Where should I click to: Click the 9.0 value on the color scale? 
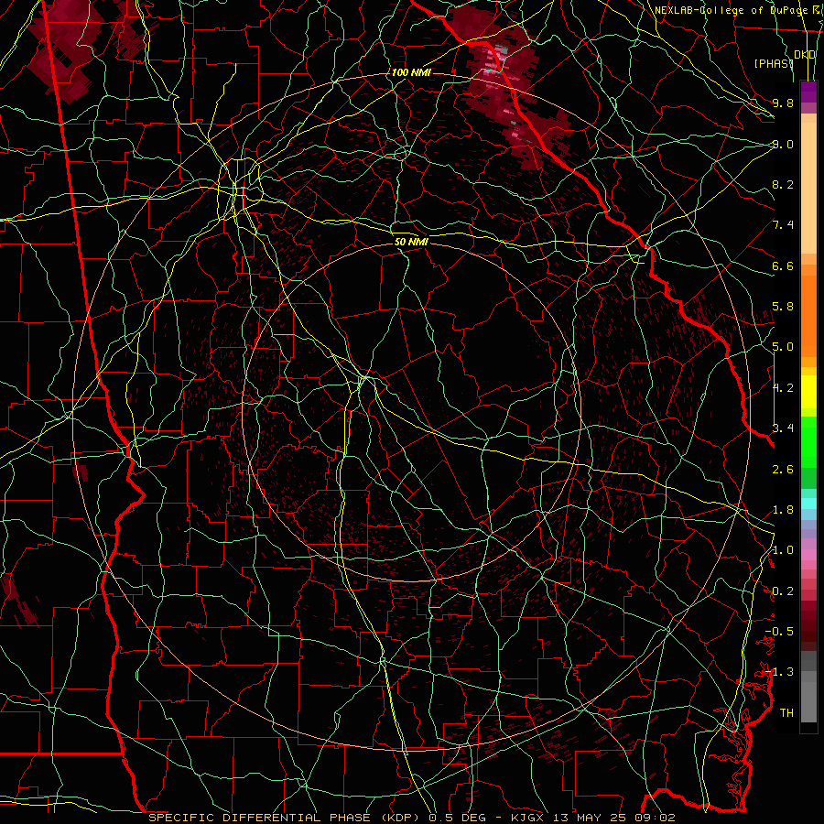coord(783,144)
